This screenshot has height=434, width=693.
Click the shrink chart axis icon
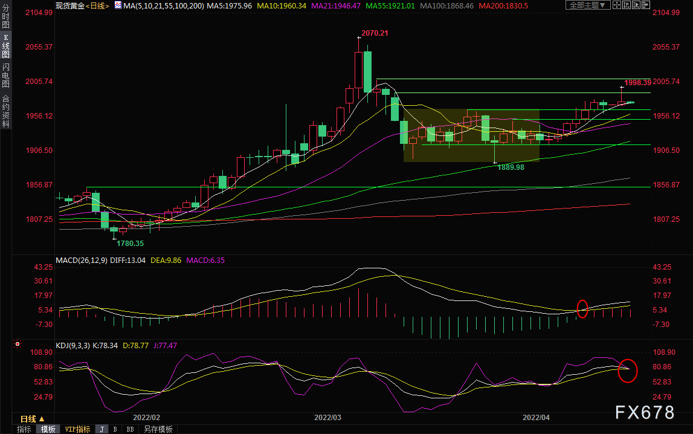coord(627,5)
